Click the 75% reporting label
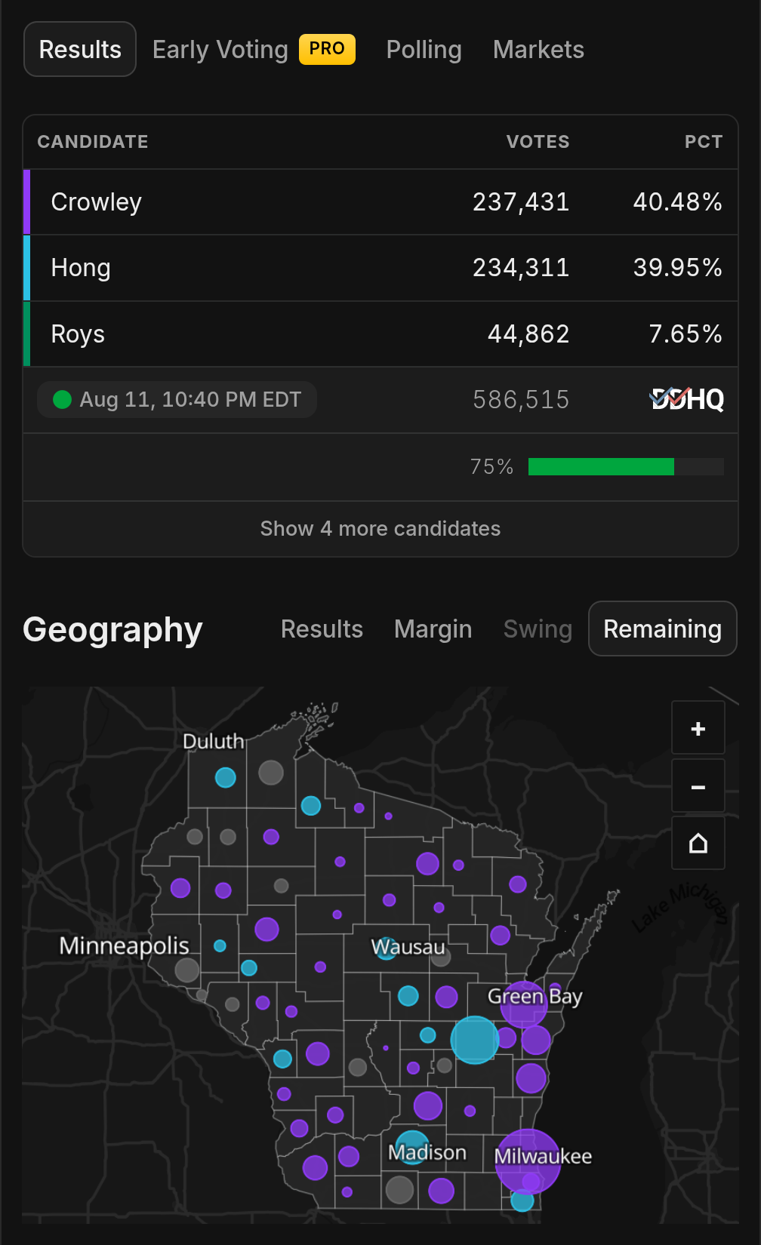Screen dimensions: 761x1245 pyautogui.click(x=491, y=466)
